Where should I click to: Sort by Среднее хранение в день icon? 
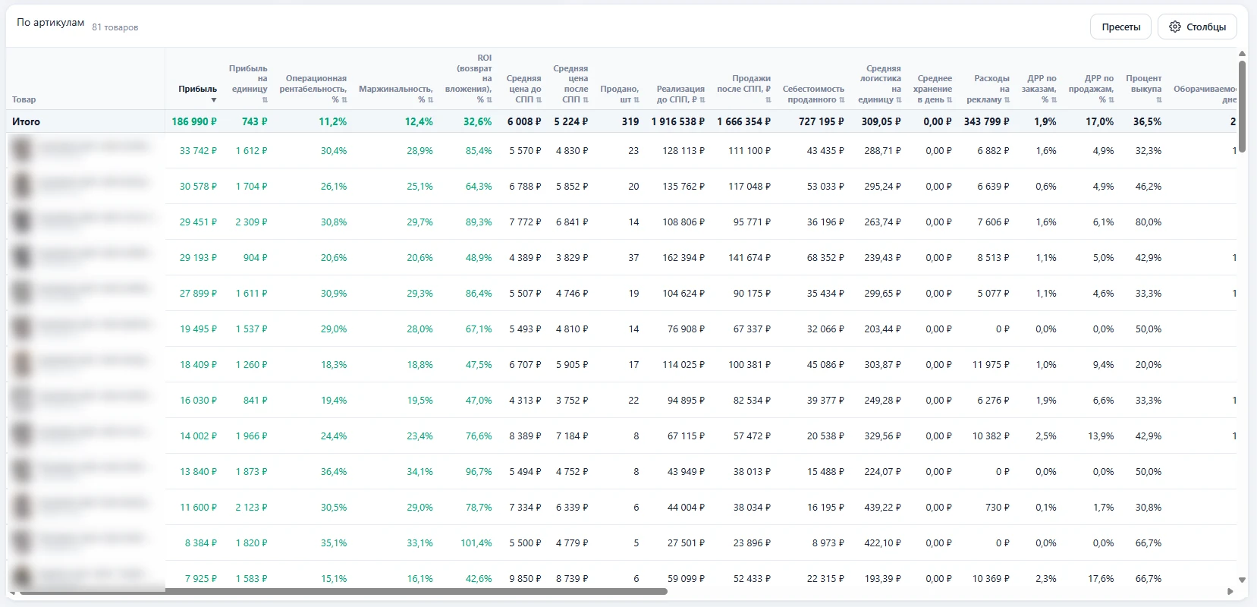point(949,100)
